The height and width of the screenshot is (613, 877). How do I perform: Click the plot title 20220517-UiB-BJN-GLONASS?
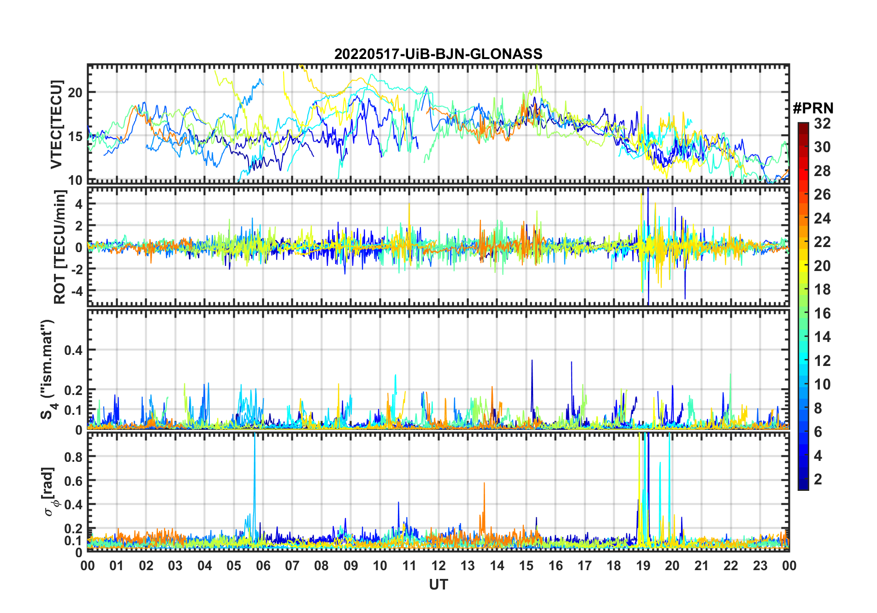[438, 54]
